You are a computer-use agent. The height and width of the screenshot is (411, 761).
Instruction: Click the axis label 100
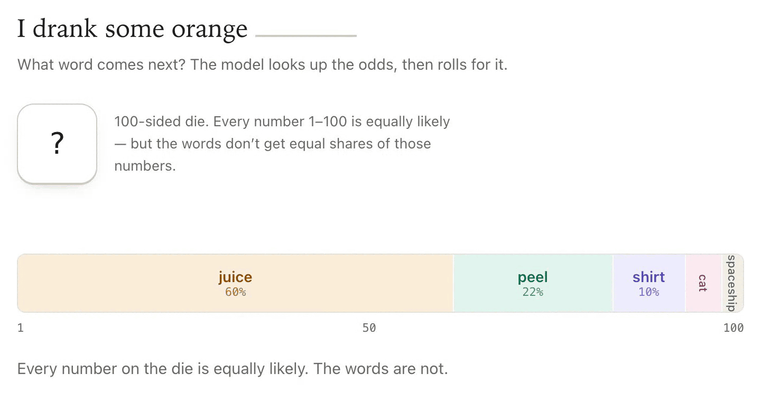coord(734,328)
